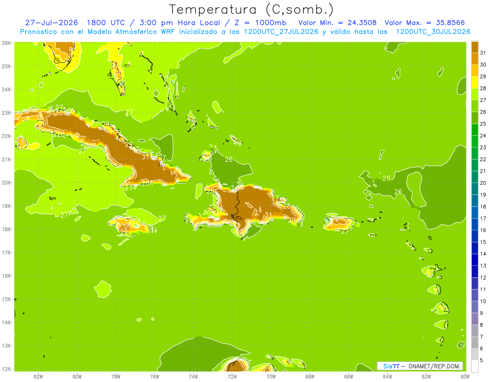
Task: Click the '60W' longitude axis label
Action: click(465, 376)
